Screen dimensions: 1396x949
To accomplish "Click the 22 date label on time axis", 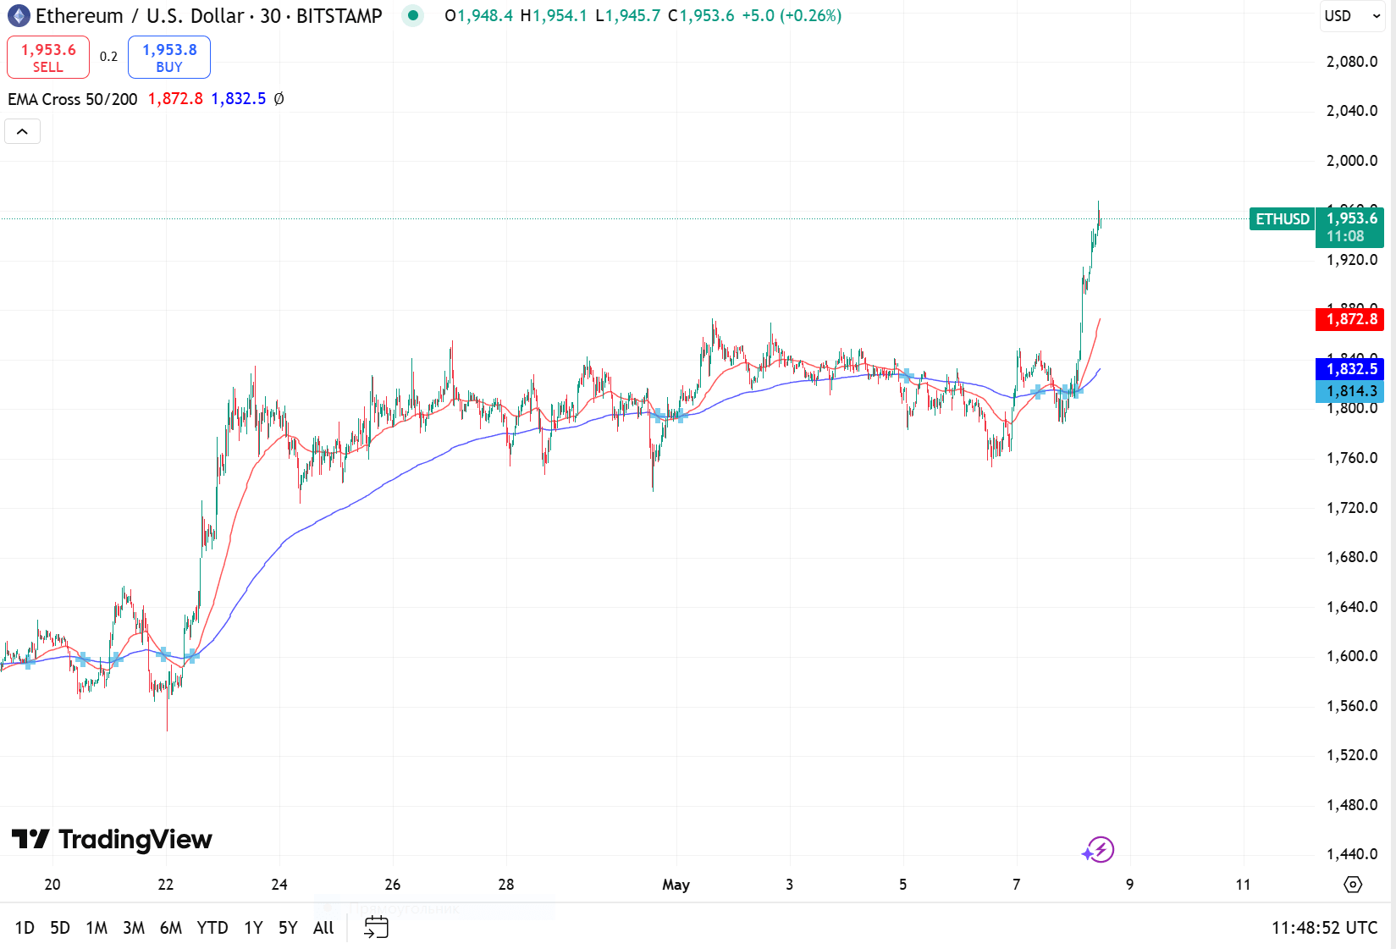I will point(166,885).
